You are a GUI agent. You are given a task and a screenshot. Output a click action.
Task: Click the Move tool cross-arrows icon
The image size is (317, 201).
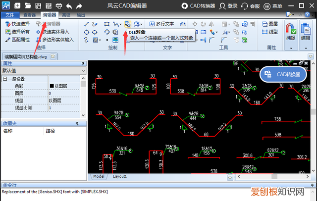(x=195, y=24)
